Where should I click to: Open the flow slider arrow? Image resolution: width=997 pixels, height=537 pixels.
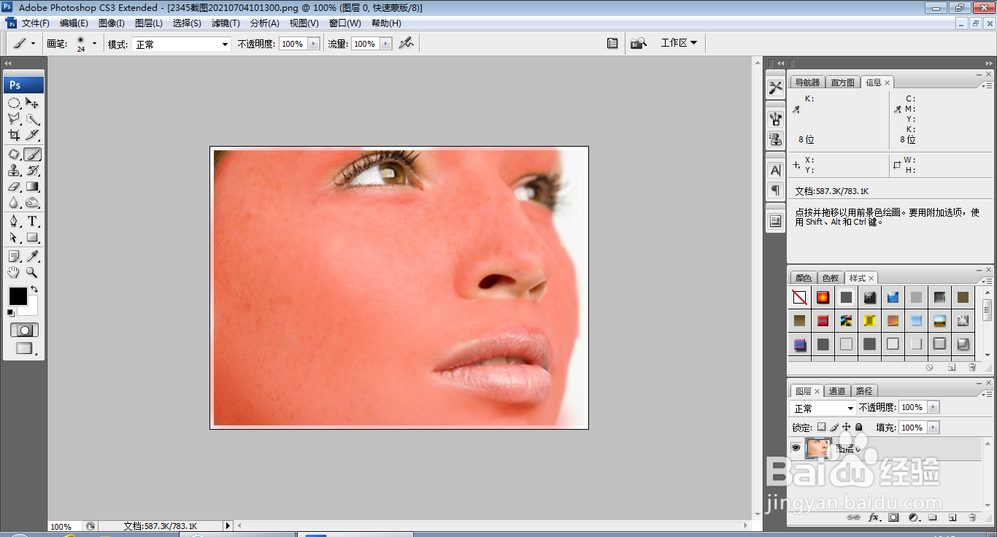point(387,44)
